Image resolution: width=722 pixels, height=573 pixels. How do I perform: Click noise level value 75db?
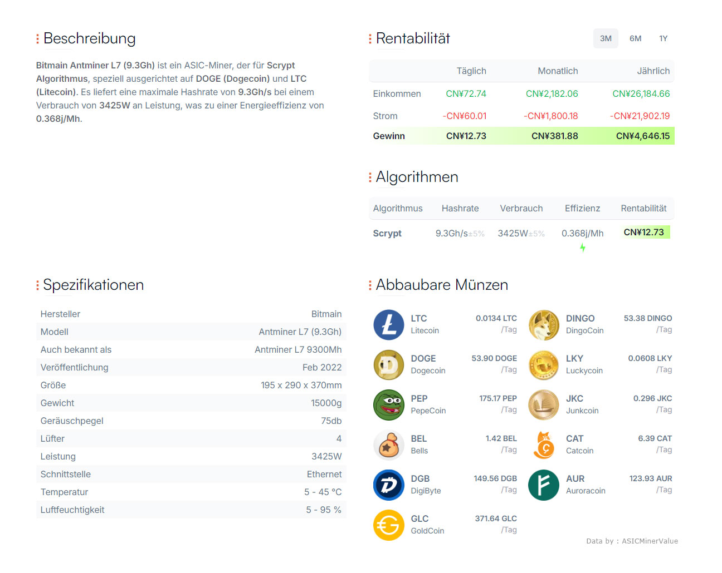point(331,421)
